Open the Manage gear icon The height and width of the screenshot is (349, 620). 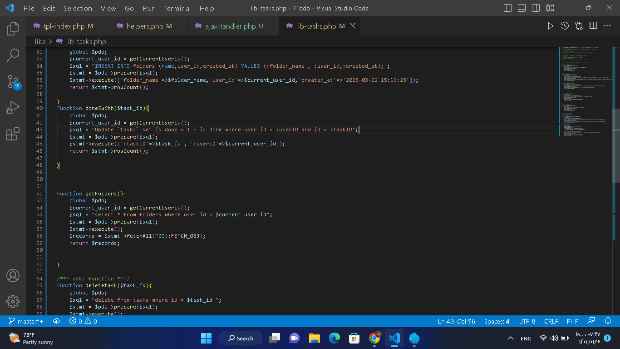pos(13,301)
